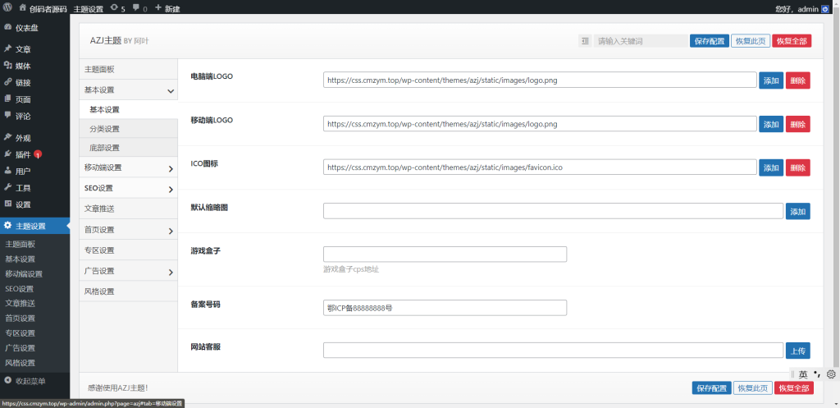The width and height of the screenshot is (840, 408).
Task: Click the 收起菜单 collapse menu icon
Action: tap(8, 381)
